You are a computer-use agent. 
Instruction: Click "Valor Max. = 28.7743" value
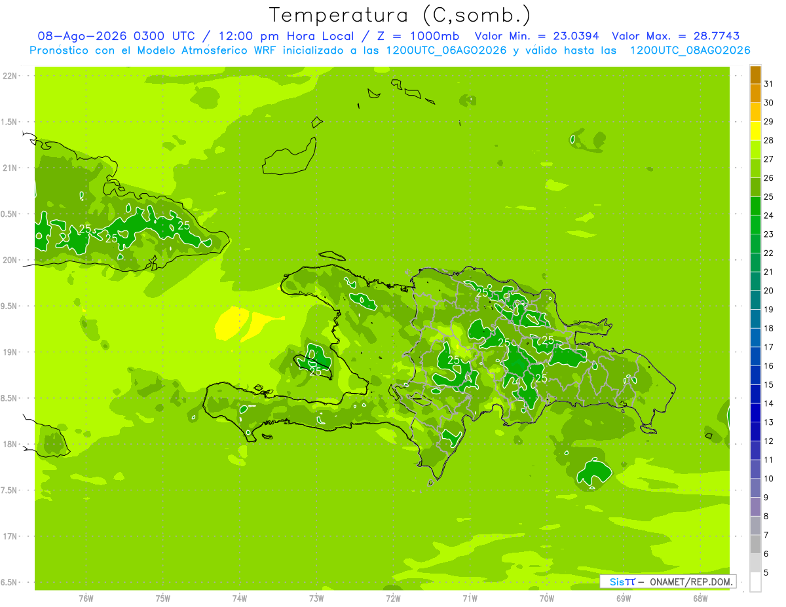(676, 37)
